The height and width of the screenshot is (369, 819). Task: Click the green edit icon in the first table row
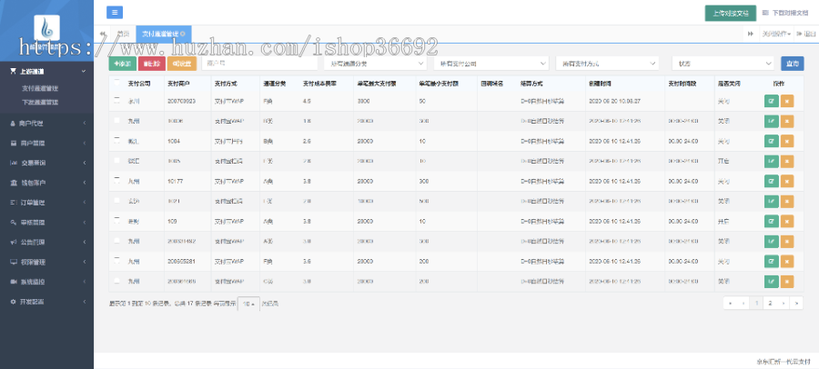pyautogui.click(x=772, y=101)
